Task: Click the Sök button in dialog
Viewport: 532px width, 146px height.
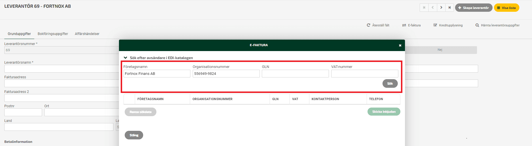Action: pyautogui.click(x=390, y=83)
